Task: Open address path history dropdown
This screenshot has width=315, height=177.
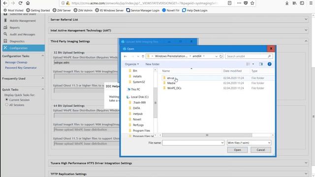Action: [216, 57]
